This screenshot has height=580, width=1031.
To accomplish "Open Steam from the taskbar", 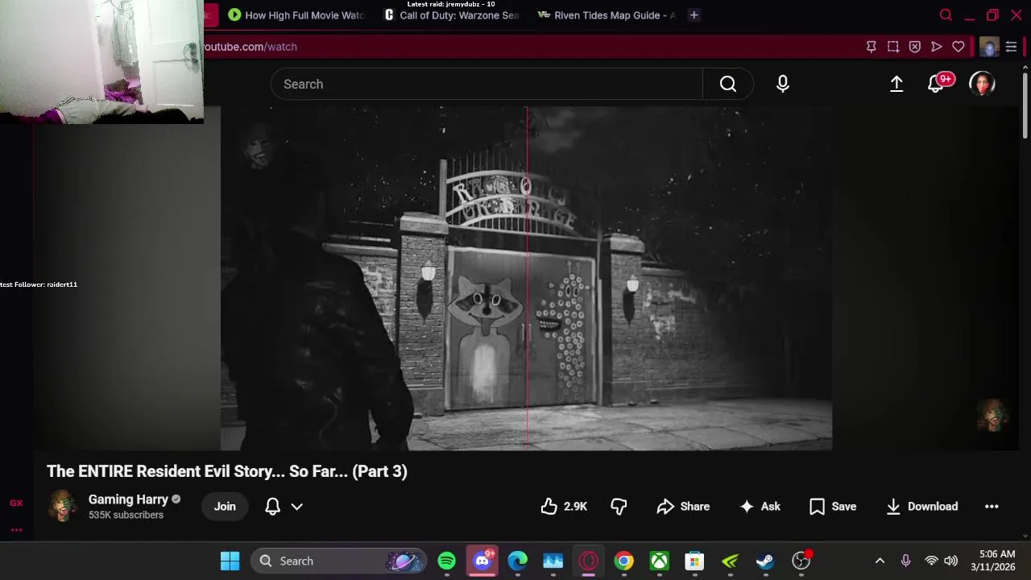I will click(765, 561).
